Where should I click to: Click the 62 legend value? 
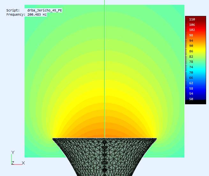[191, 83]
